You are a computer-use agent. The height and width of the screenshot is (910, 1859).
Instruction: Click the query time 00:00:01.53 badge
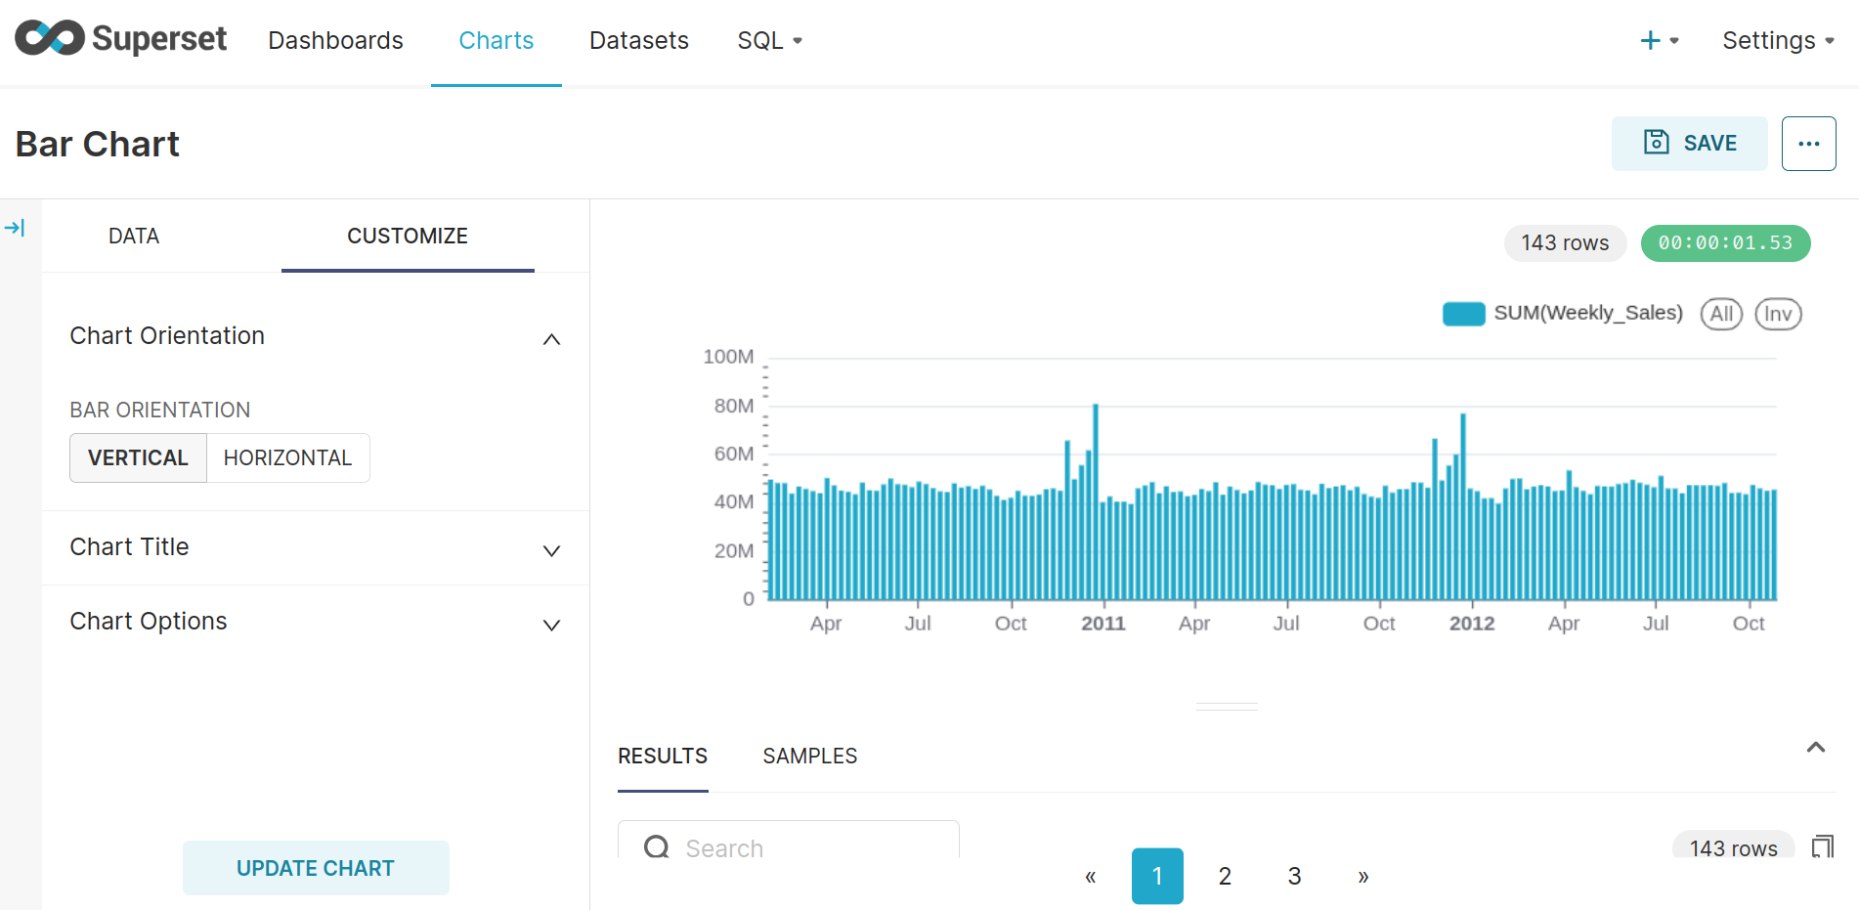pos(1725,242)
